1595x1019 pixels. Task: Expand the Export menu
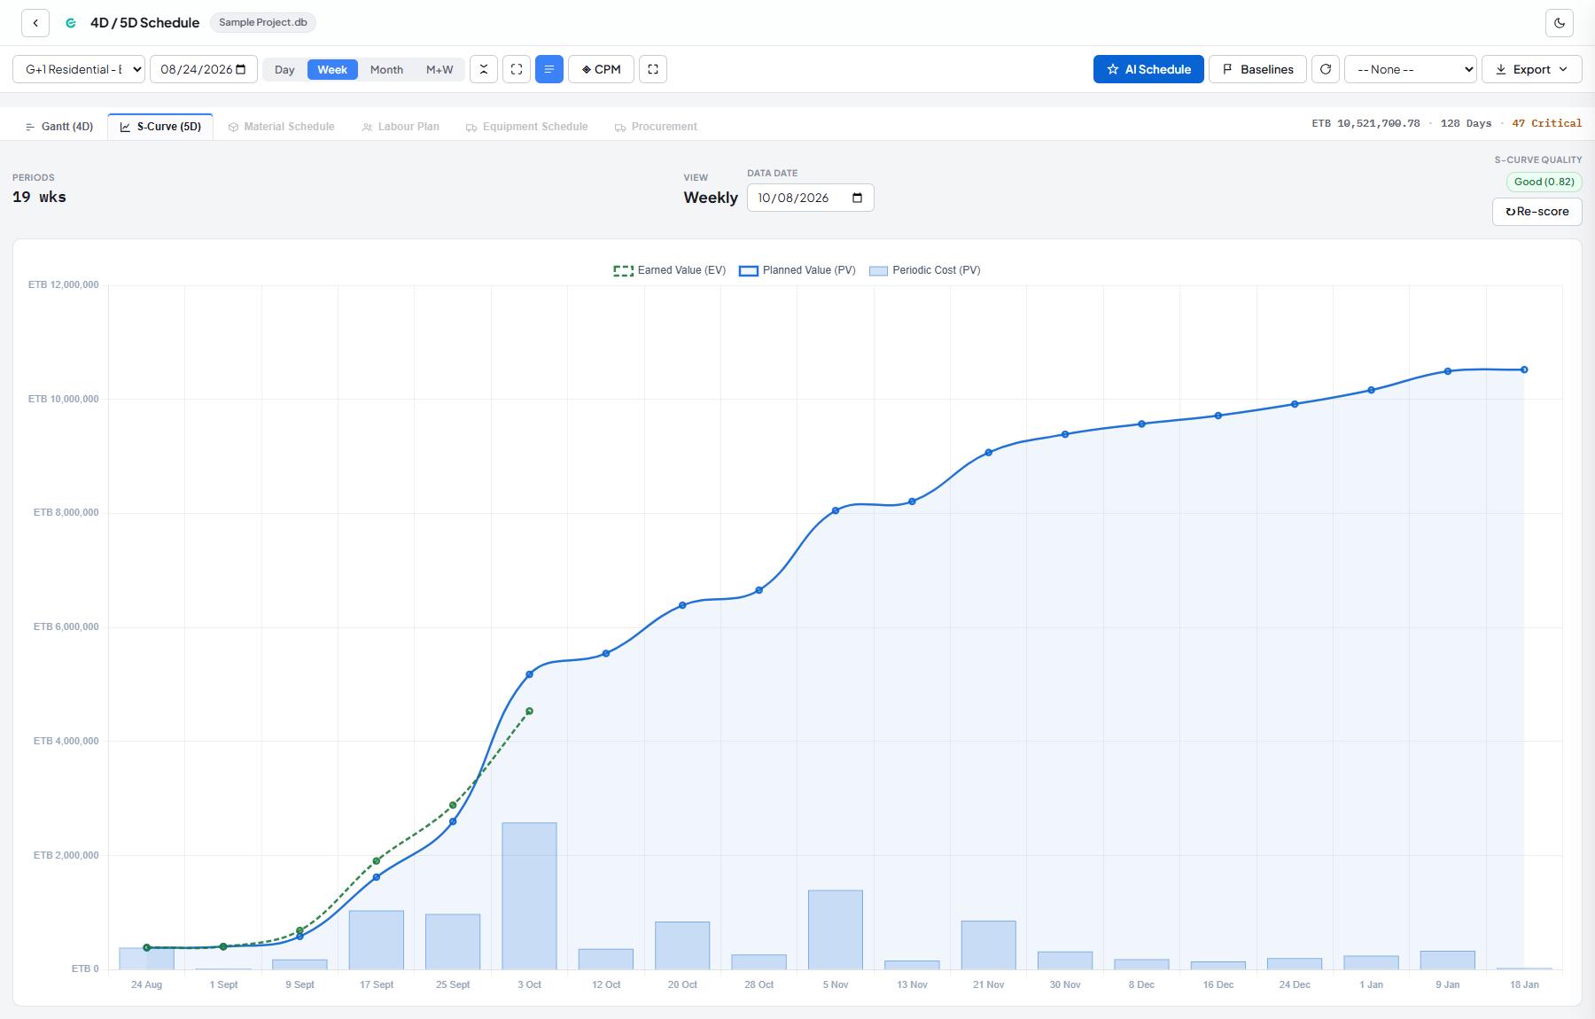(1532, 69)
